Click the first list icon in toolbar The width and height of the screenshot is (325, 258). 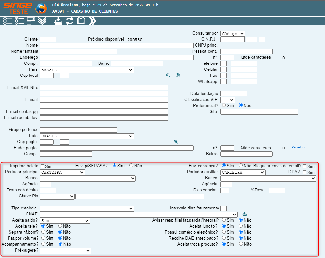[x=8, y=21]
